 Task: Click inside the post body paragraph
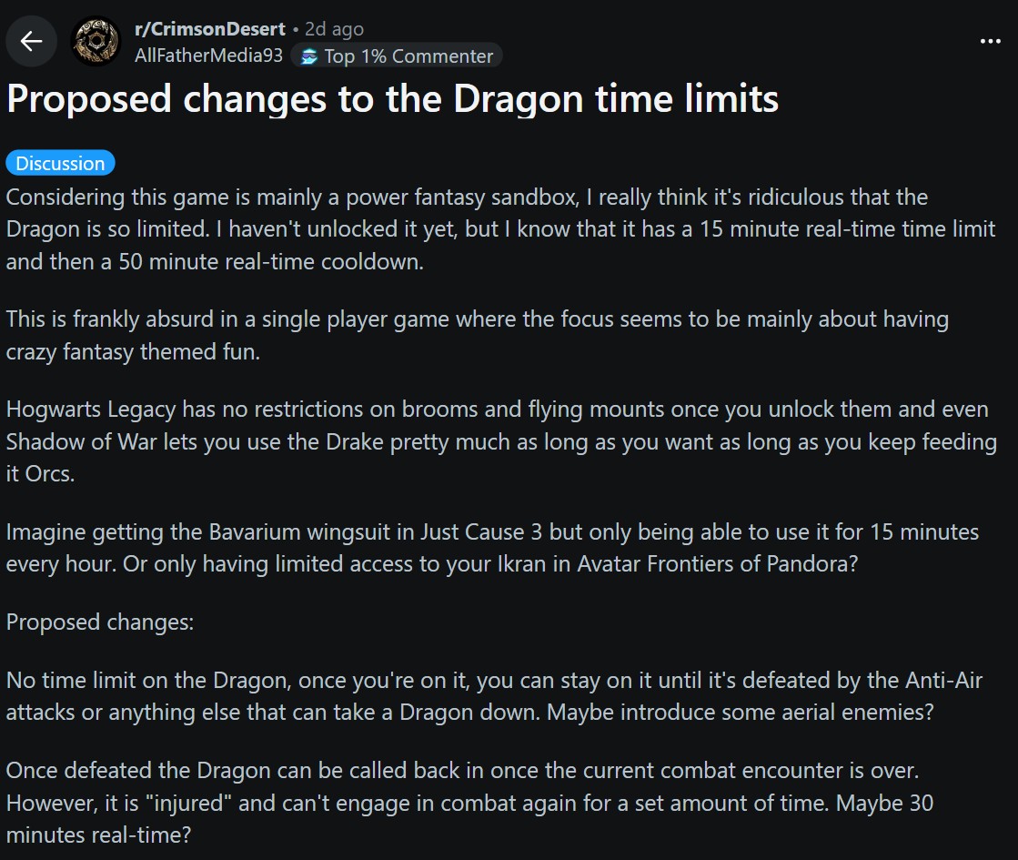click(x=455, y=229)
